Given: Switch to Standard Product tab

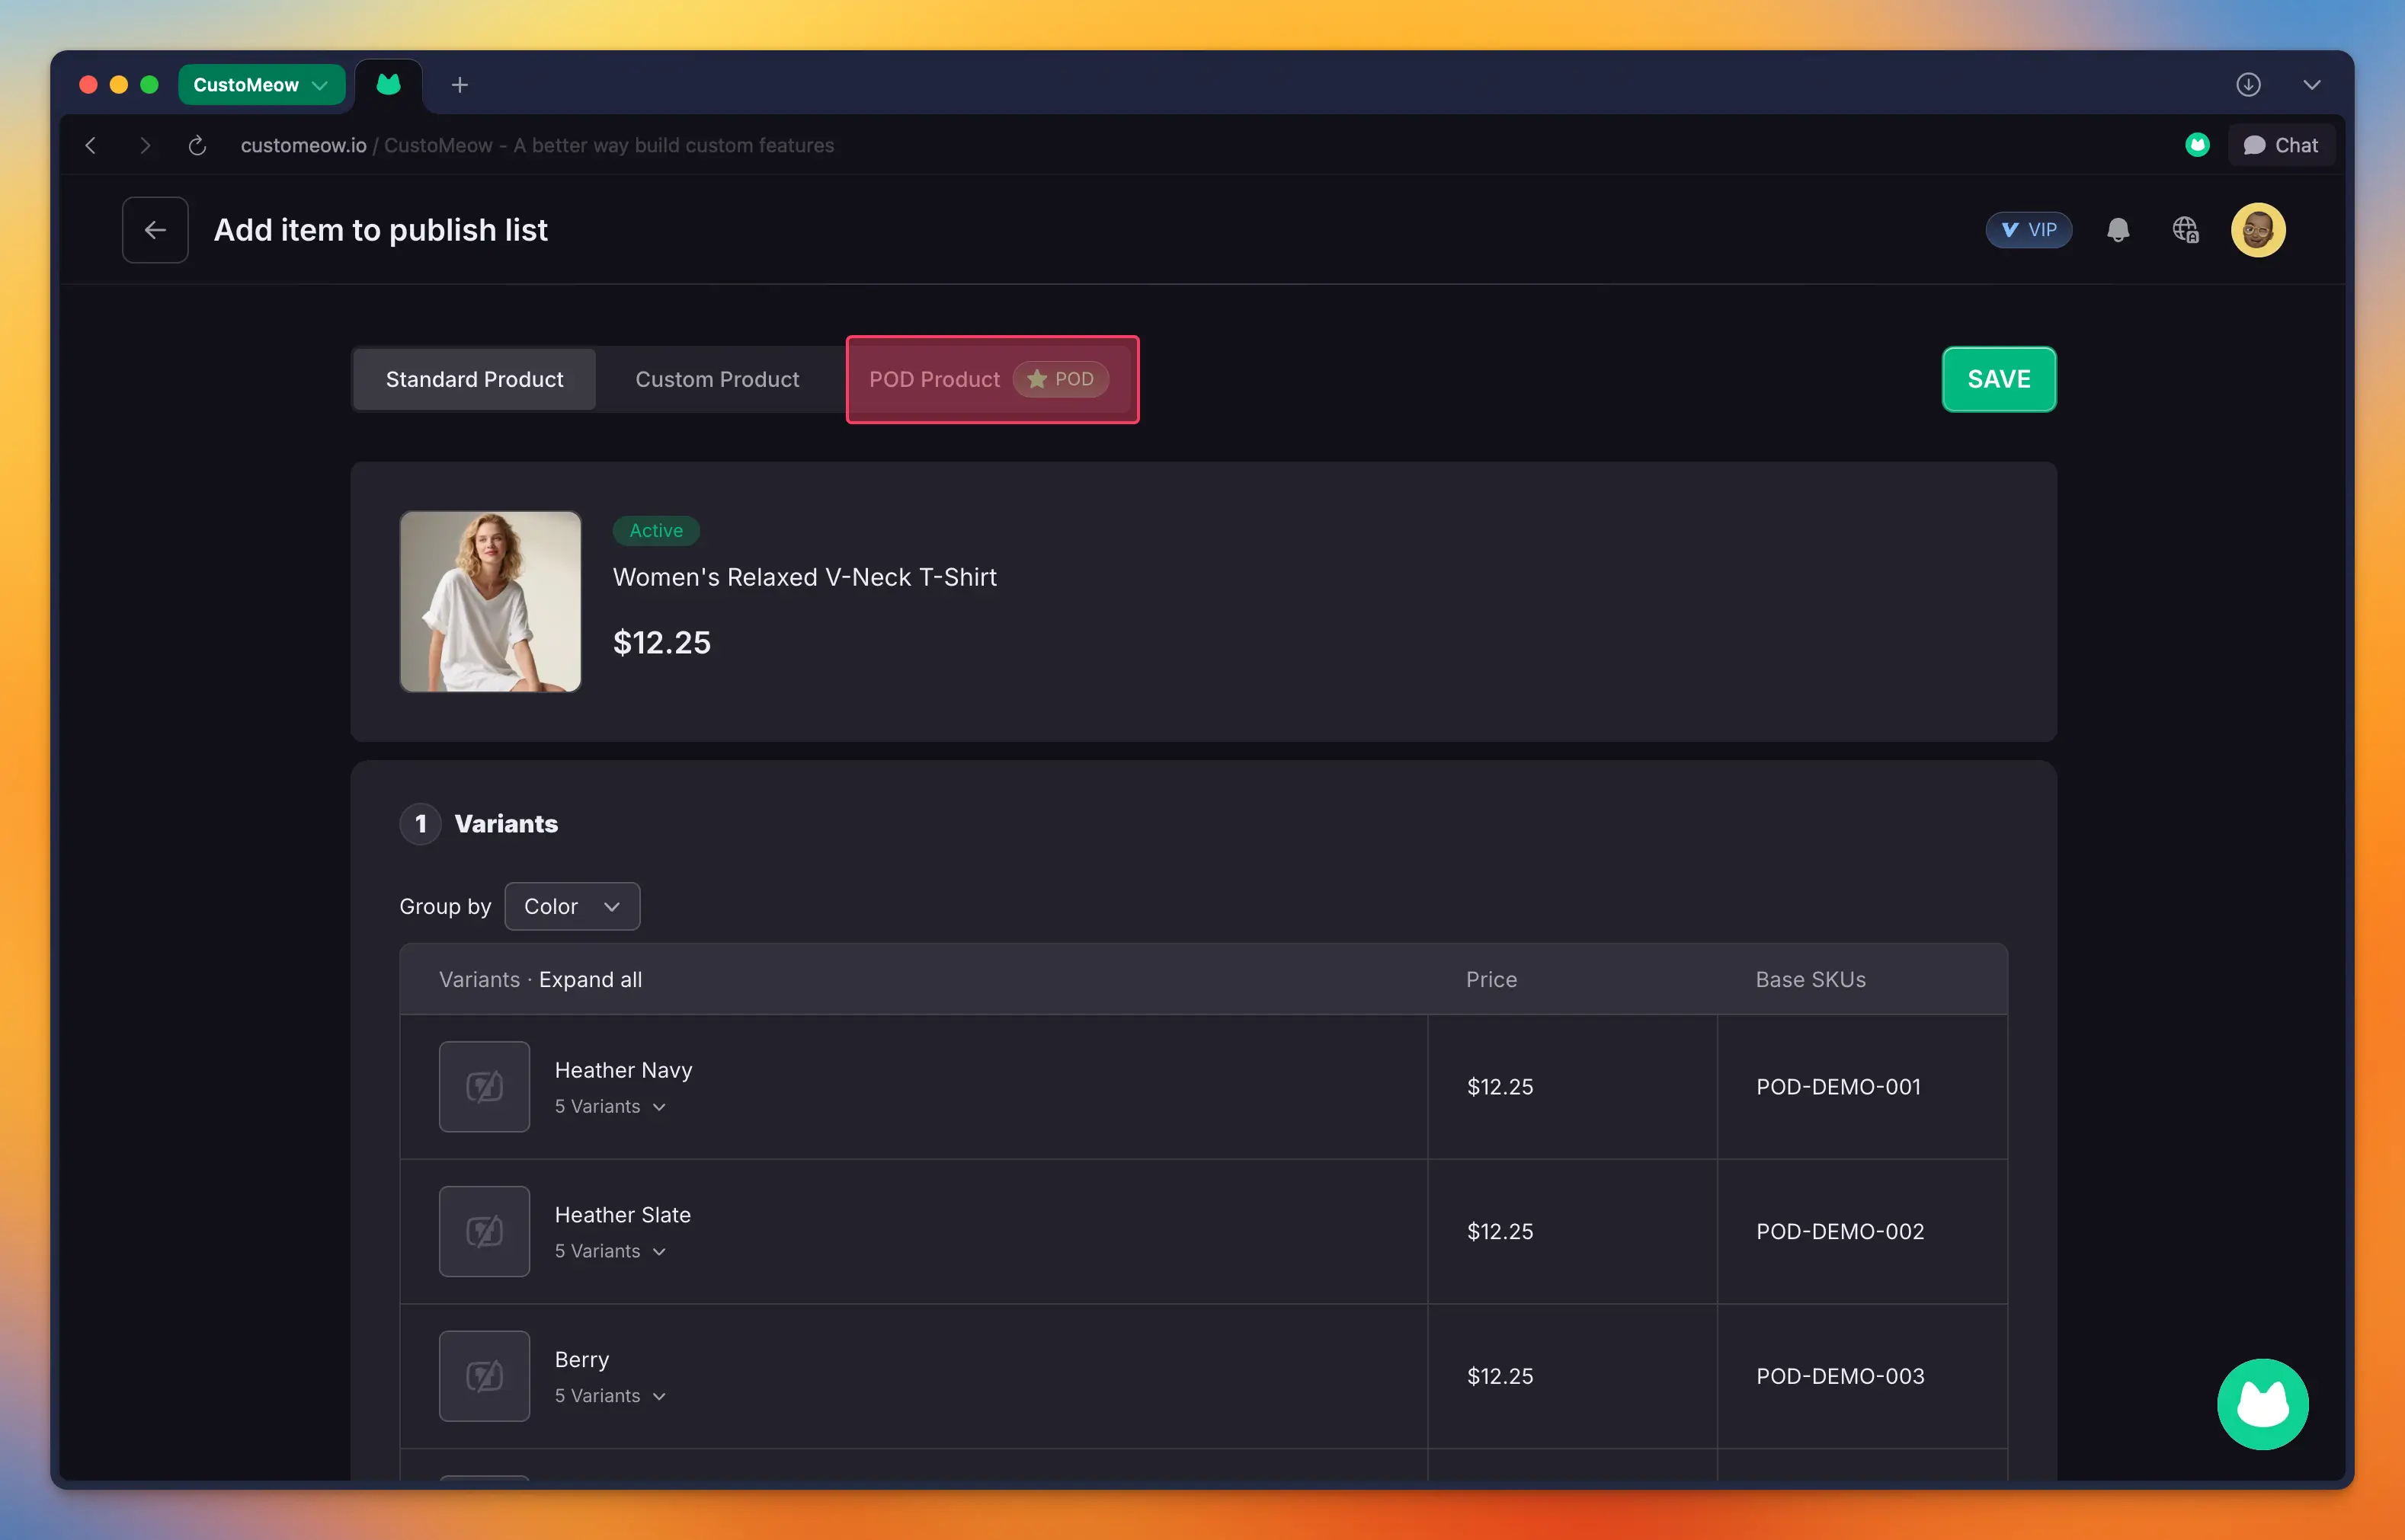Looking at the screenshot, I should pyautogui.click(x=474, y=380).
